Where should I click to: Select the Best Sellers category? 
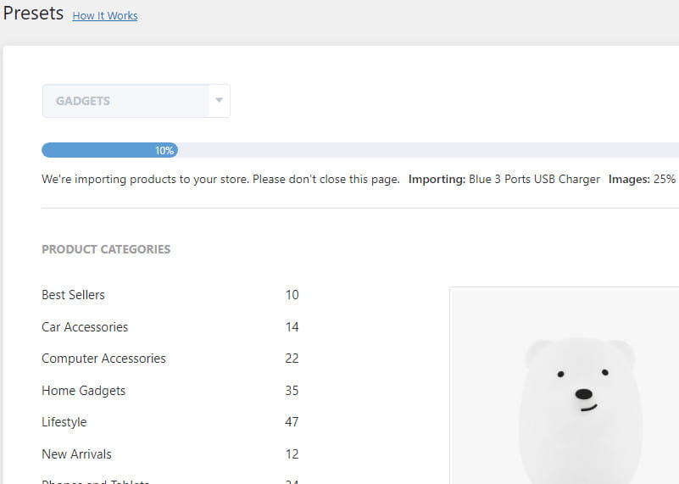click(73, 295)
